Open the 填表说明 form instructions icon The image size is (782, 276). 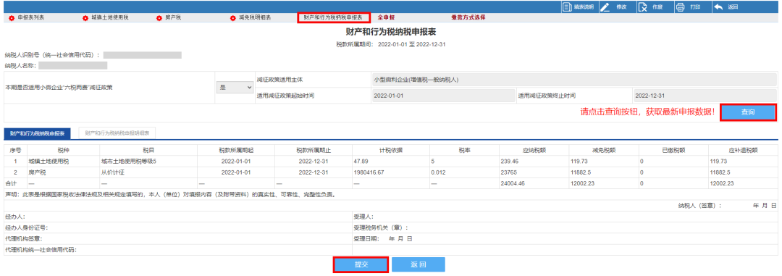(x=566, y=7)
